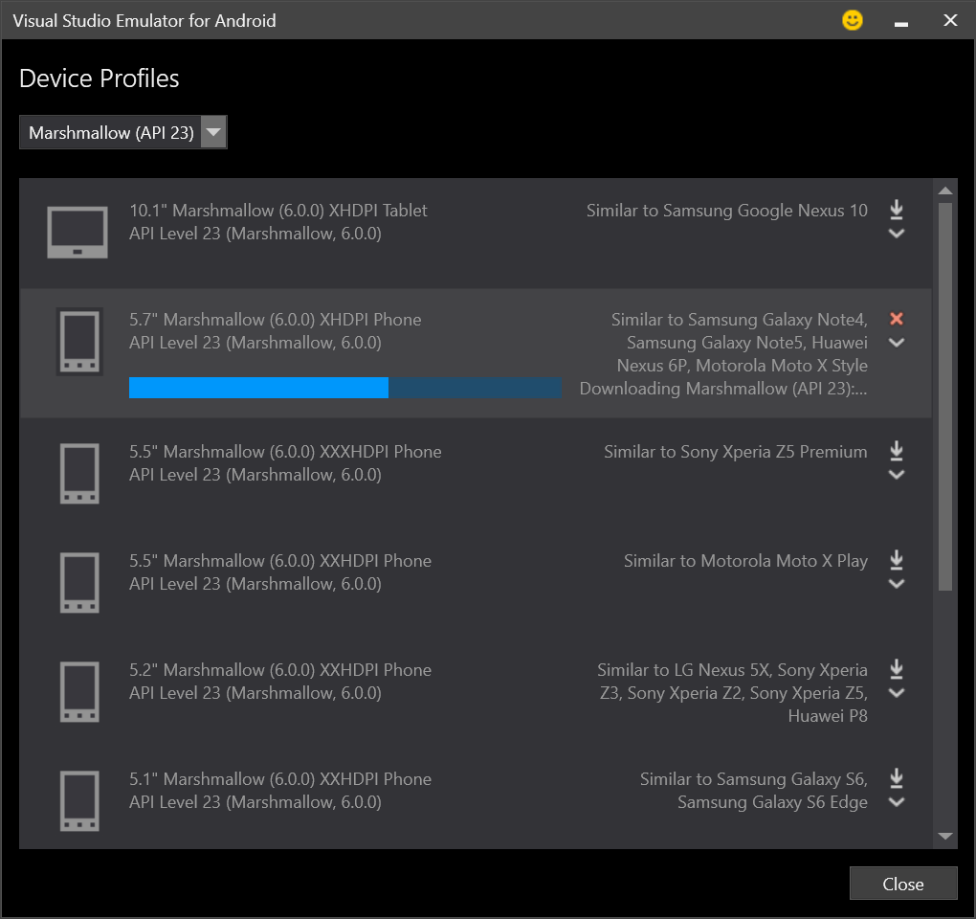Download the Sony Xperia Z5 Premium profile
The width and height of the screenshot is (976, 919).
click(897, 451)
